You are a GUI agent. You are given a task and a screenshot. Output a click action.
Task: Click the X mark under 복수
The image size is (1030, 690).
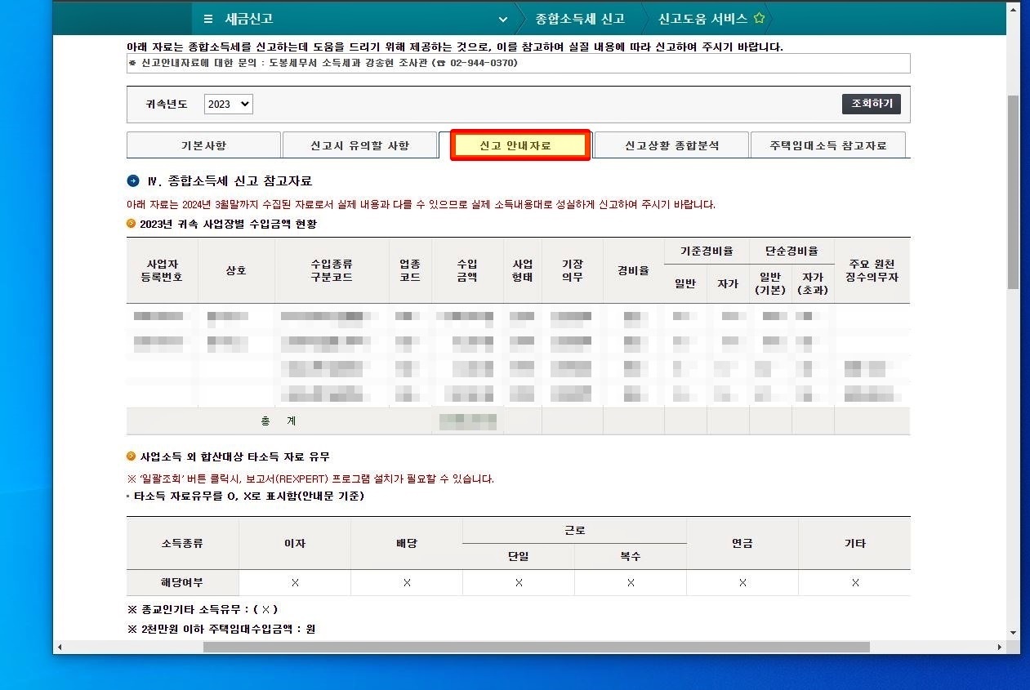click(631, 582)
